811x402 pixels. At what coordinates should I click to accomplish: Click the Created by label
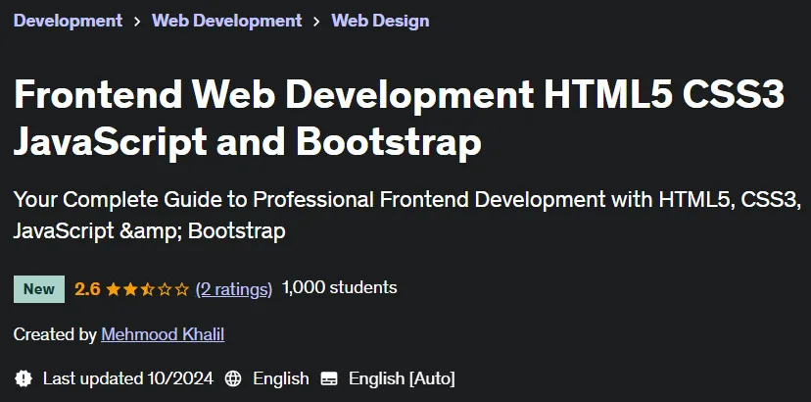[55, 334]
